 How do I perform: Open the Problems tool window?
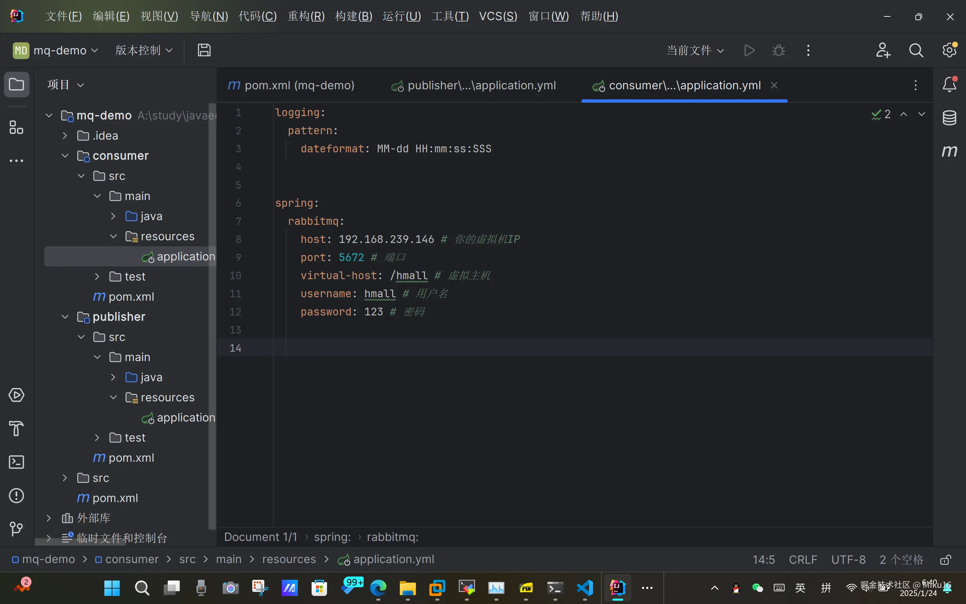pos(16,496)
